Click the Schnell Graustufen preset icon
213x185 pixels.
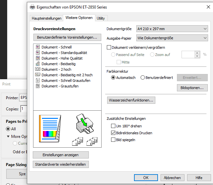[37, 80]
